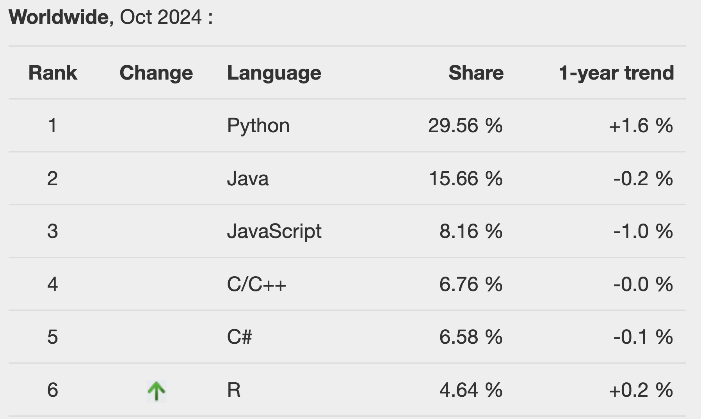Image resolution: width=701 pixels, height=419 pixels.
Task: Click the 1-year trend column header
Action: coord(616,73)
